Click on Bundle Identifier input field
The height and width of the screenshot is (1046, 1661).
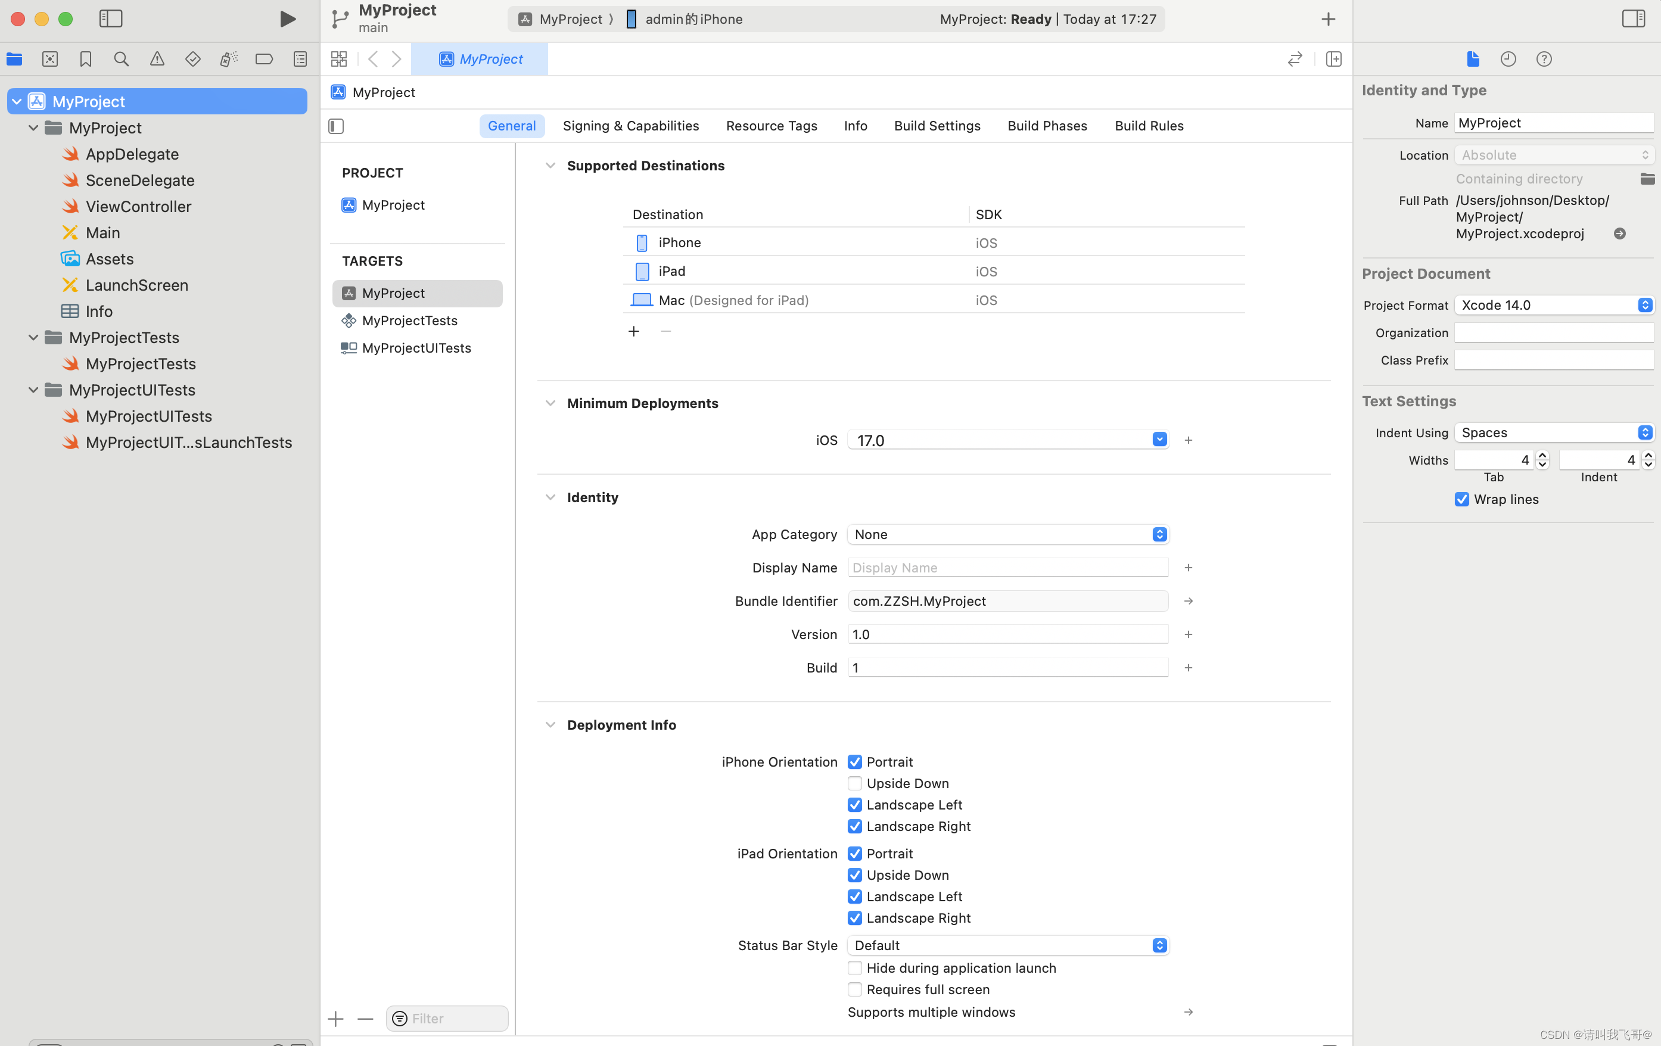(x=1007, y=600)
